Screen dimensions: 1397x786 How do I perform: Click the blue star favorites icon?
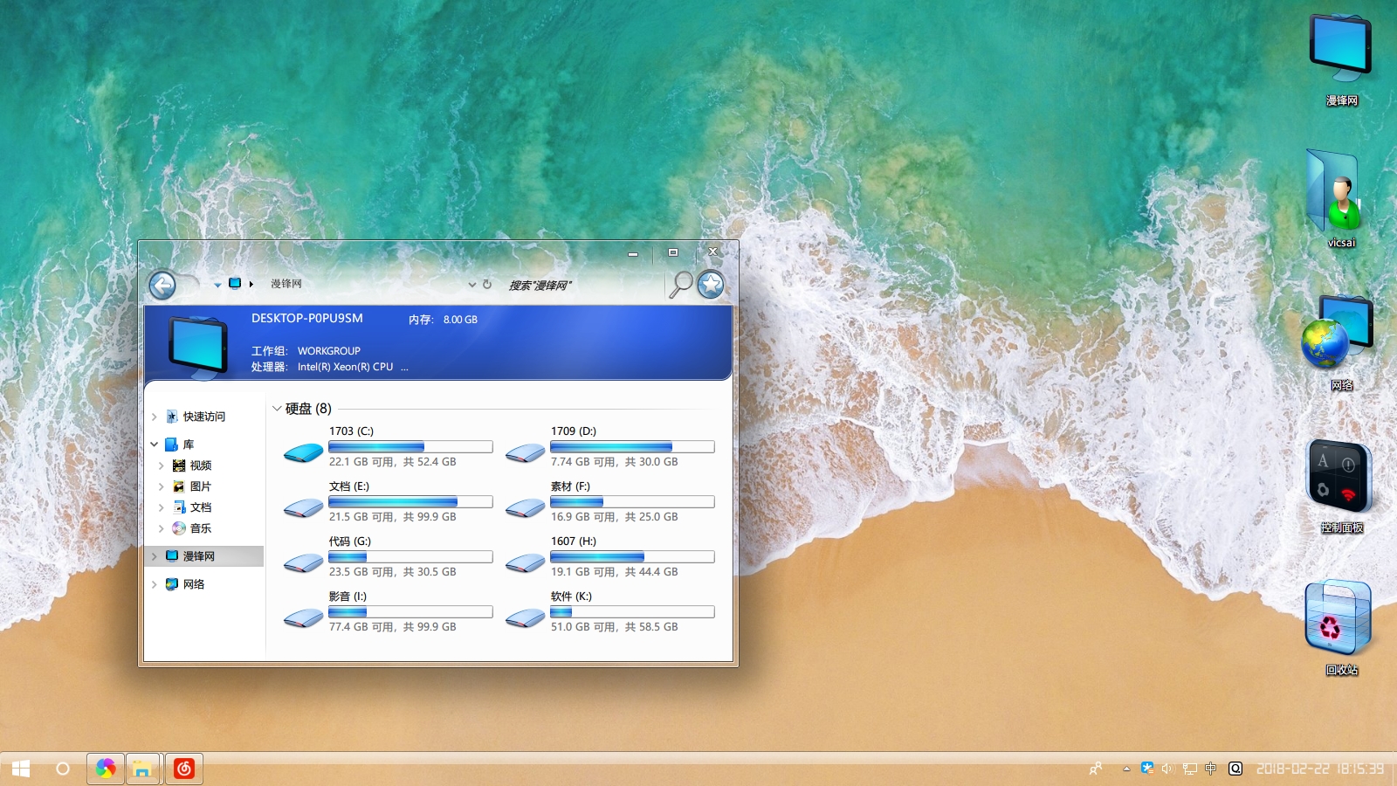[711, 285]
